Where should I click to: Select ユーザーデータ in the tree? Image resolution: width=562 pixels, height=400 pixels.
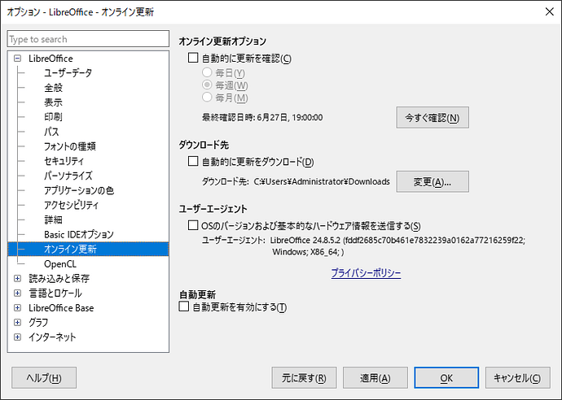[68, 73]
